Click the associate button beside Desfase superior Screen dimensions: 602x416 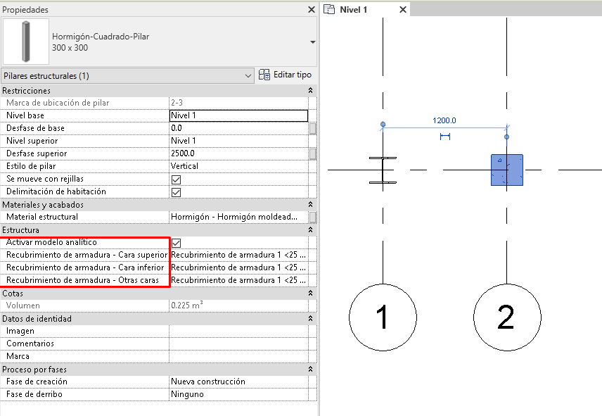coord(313,154)
